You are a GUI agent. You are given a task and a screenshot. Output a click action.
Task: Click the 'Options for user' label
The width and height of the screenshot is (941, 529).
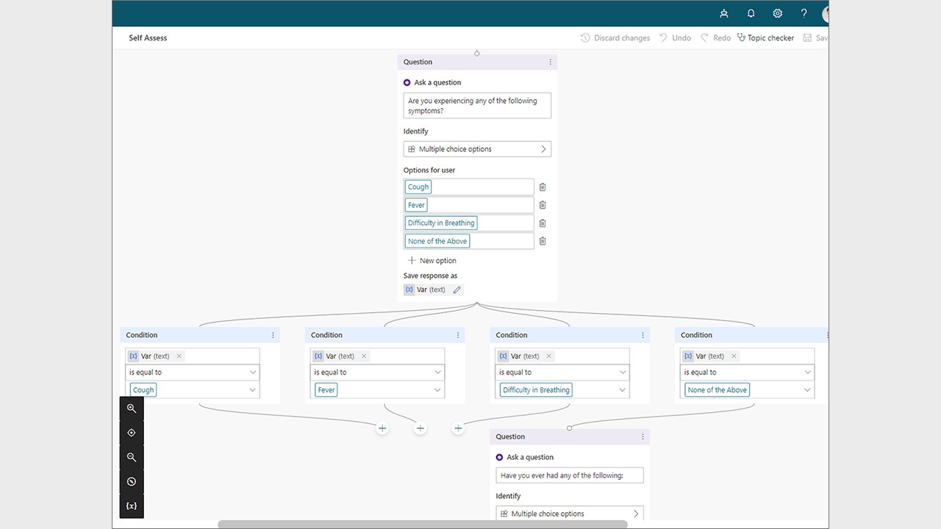429,170
